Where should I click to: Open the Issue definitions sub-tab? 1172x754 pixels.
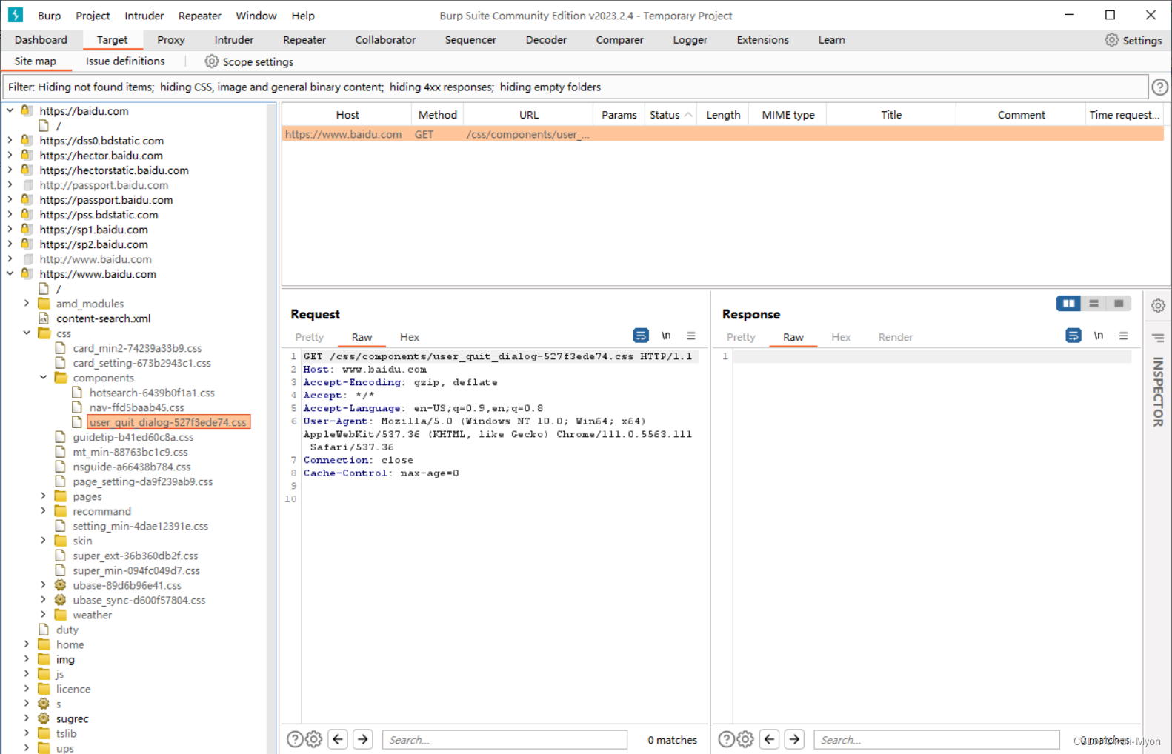(125, 61)
